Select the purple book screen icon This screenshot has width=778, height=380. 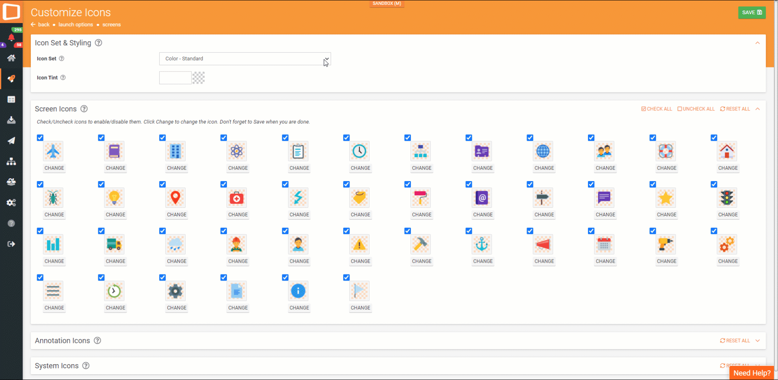[115, 151]
